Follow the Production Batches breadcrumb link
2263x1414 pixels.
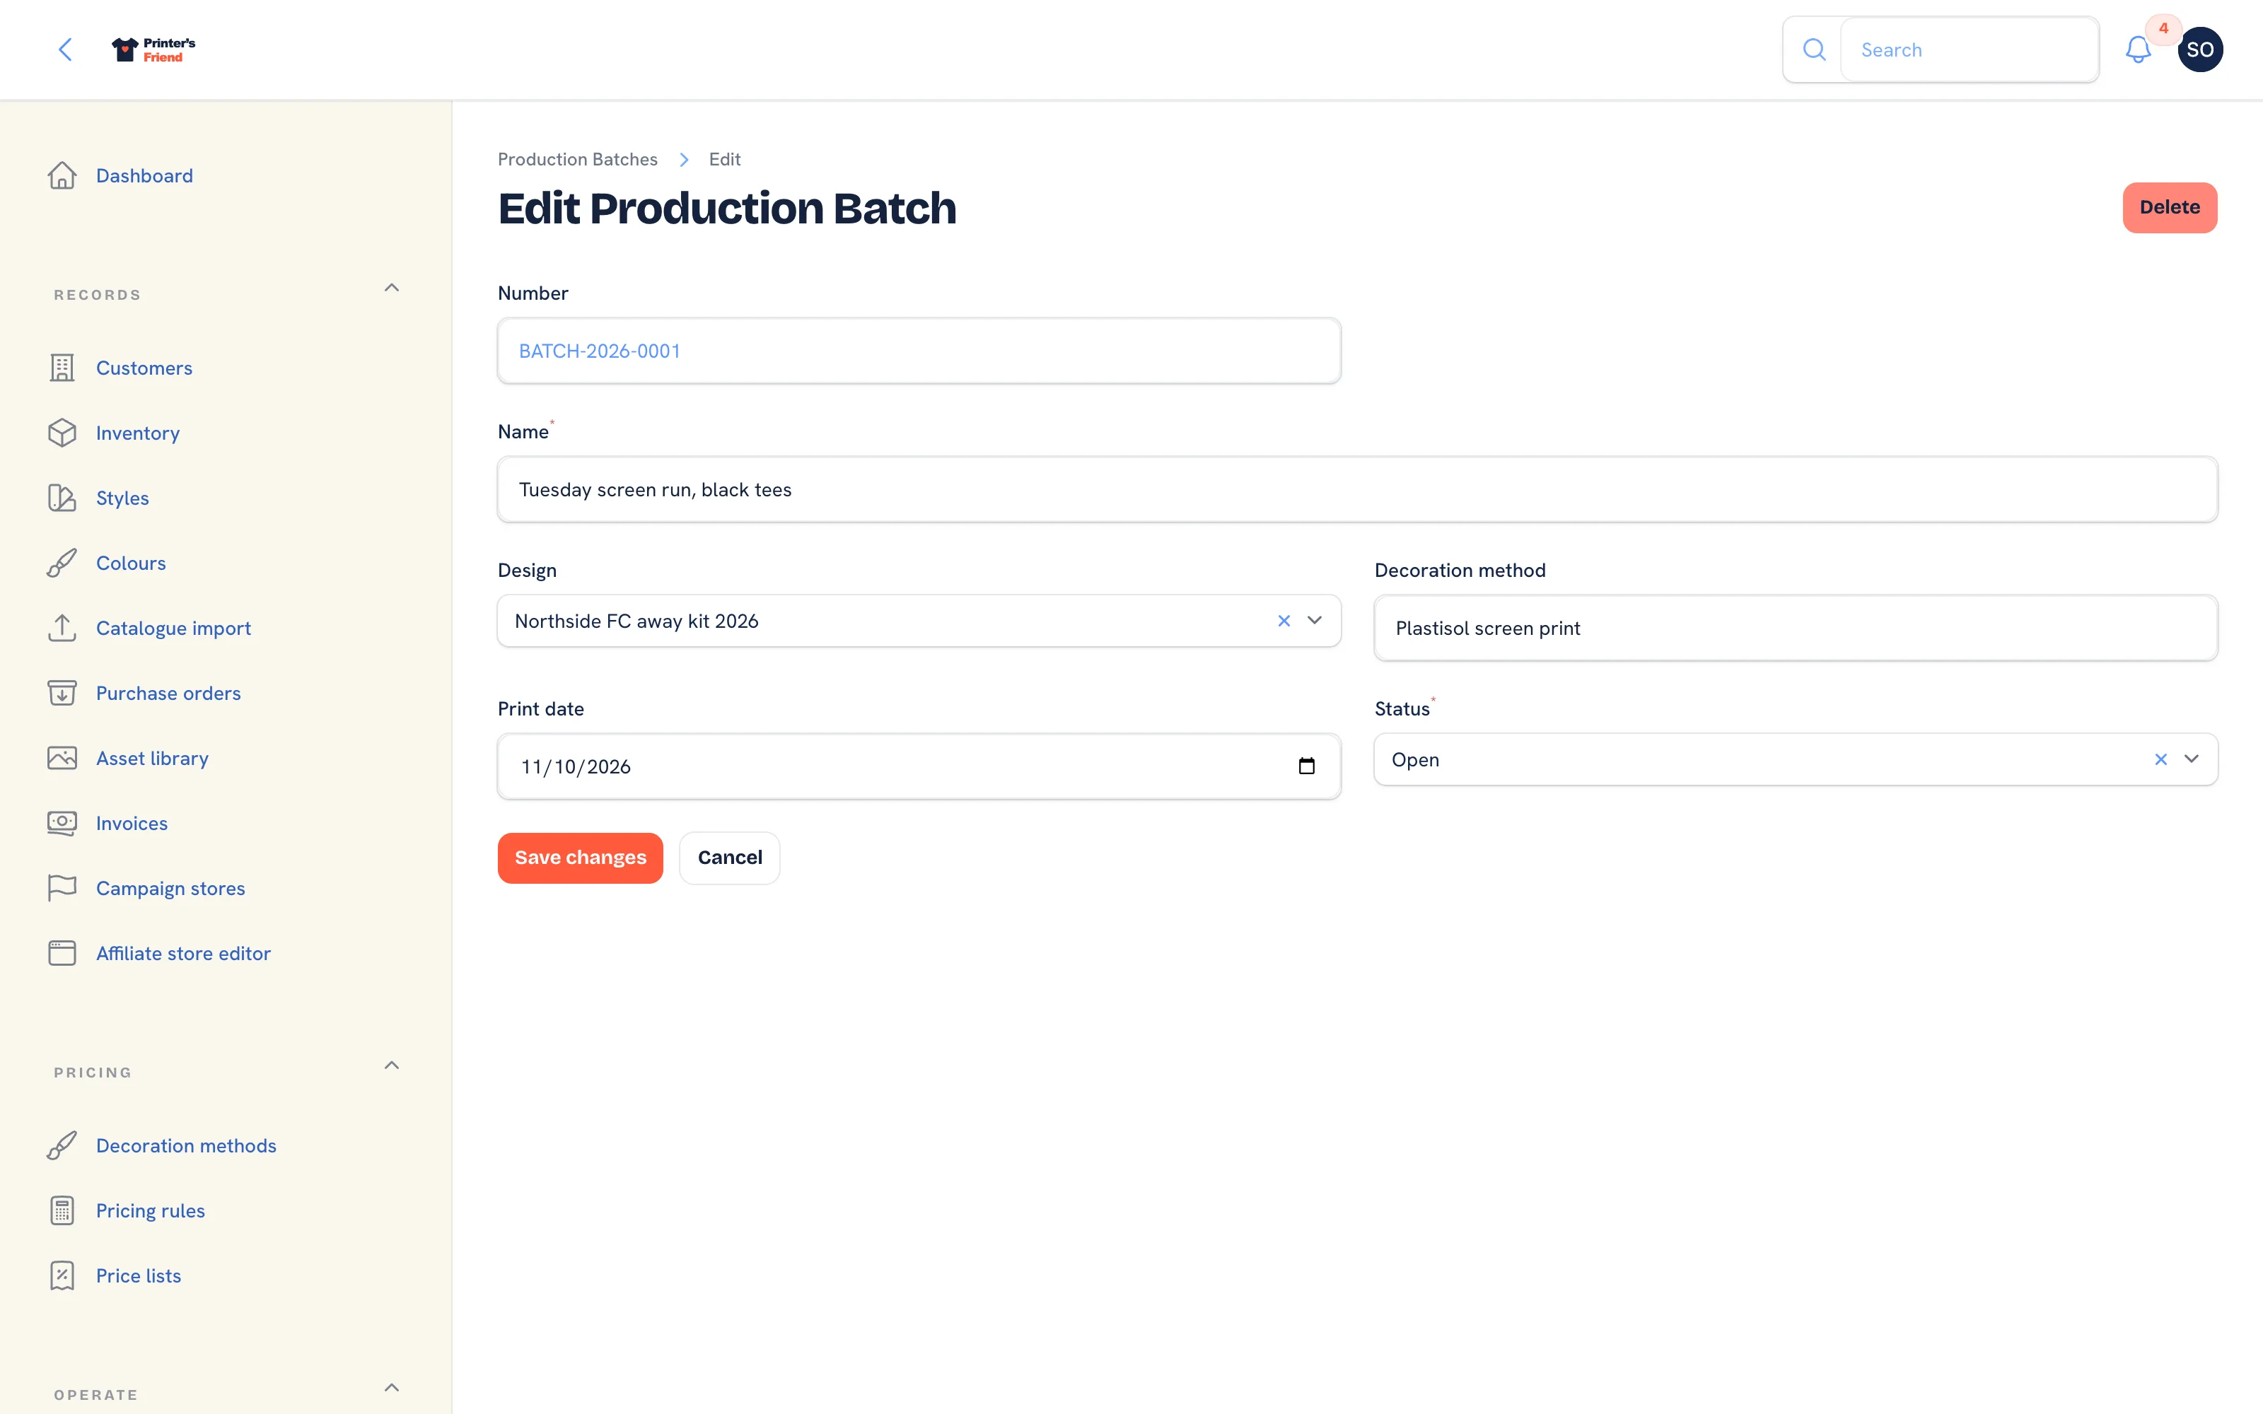pyautogui.click(x=577, y=159)
